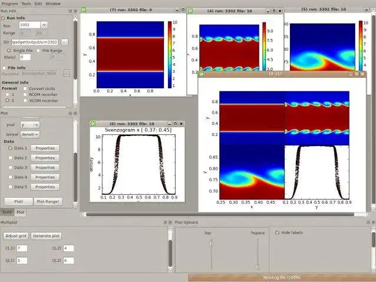This screenshot has height=282, width=376.
Task: Close the Plot Options dock panel
Action: 374,223
